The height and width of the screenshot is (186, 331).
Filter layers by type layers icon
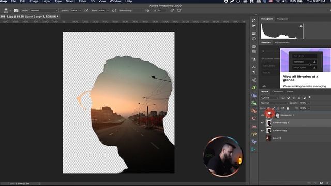pyautogui.click(x=294, y=98)
